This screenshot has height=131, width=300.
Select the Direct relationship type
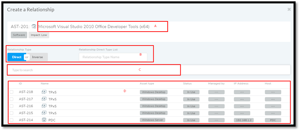[17, 57]
